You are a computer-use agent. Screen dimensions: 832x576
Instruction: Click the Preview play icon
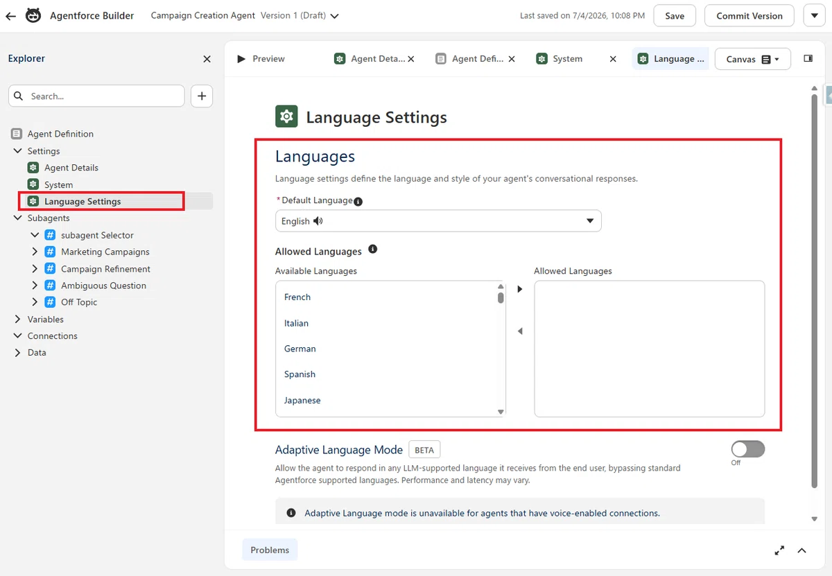[241, 59]
